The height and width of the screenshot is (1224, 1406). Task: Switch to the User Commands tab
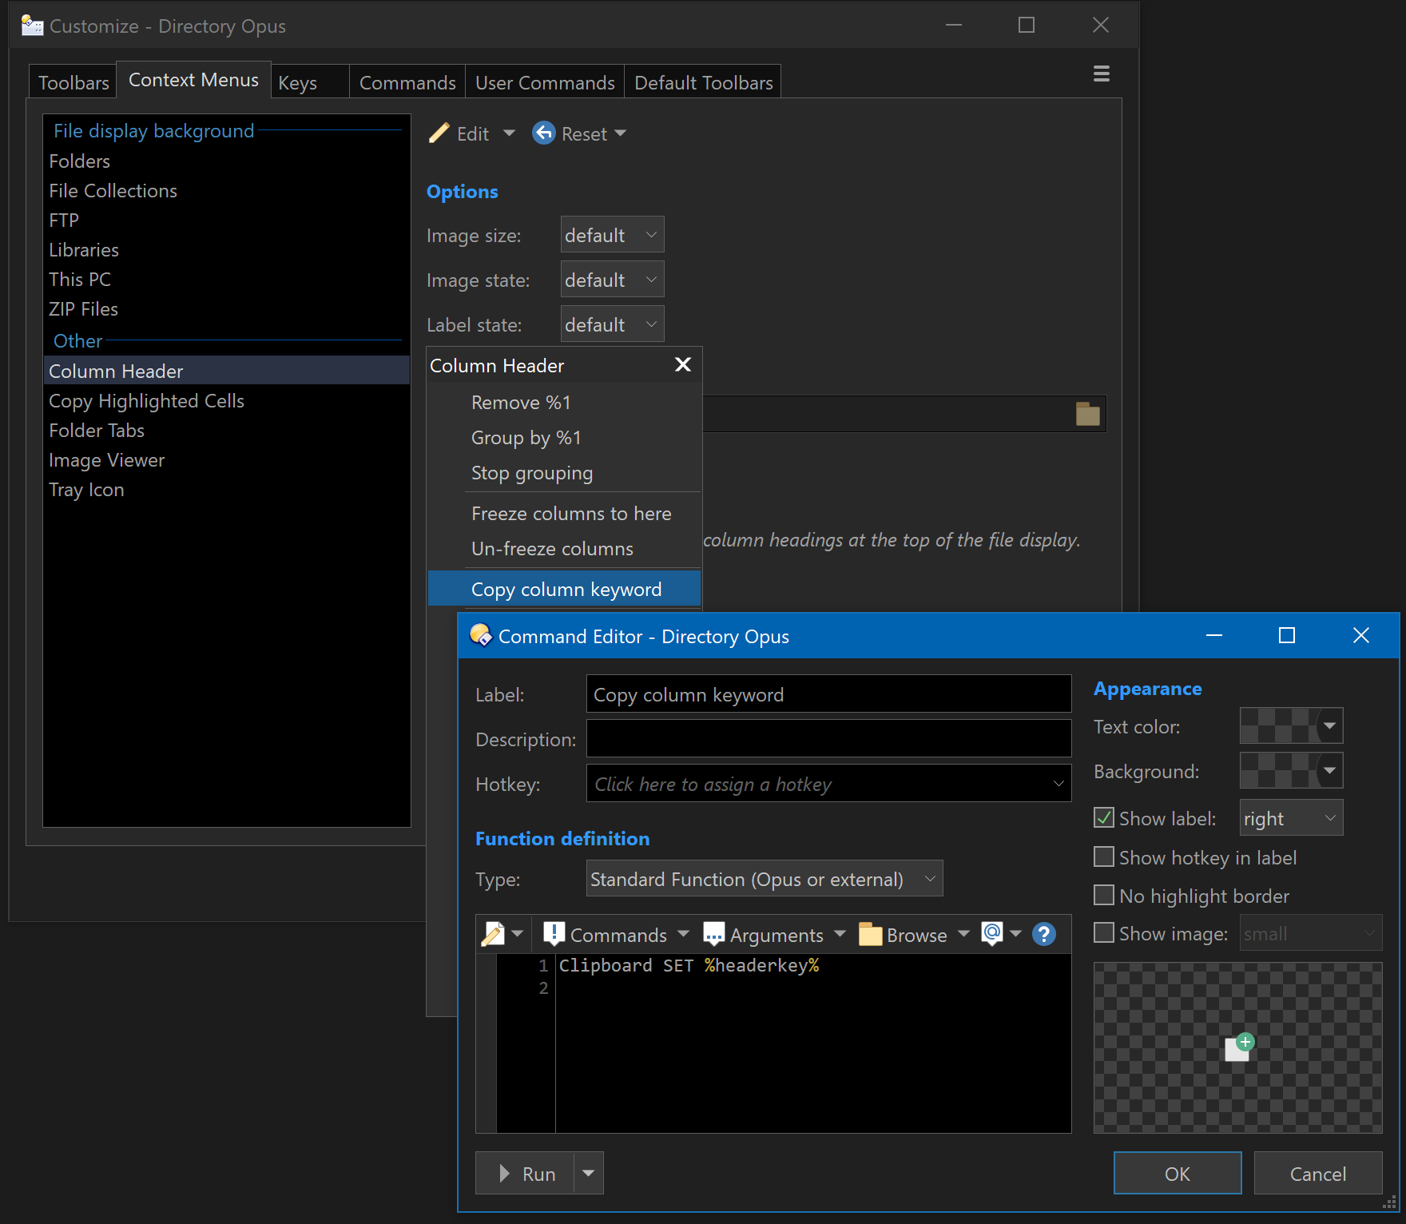point(544,83)
